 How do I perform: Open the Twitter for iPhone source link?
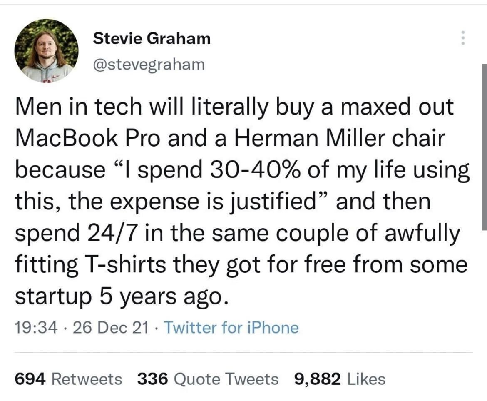click(231, 327)
